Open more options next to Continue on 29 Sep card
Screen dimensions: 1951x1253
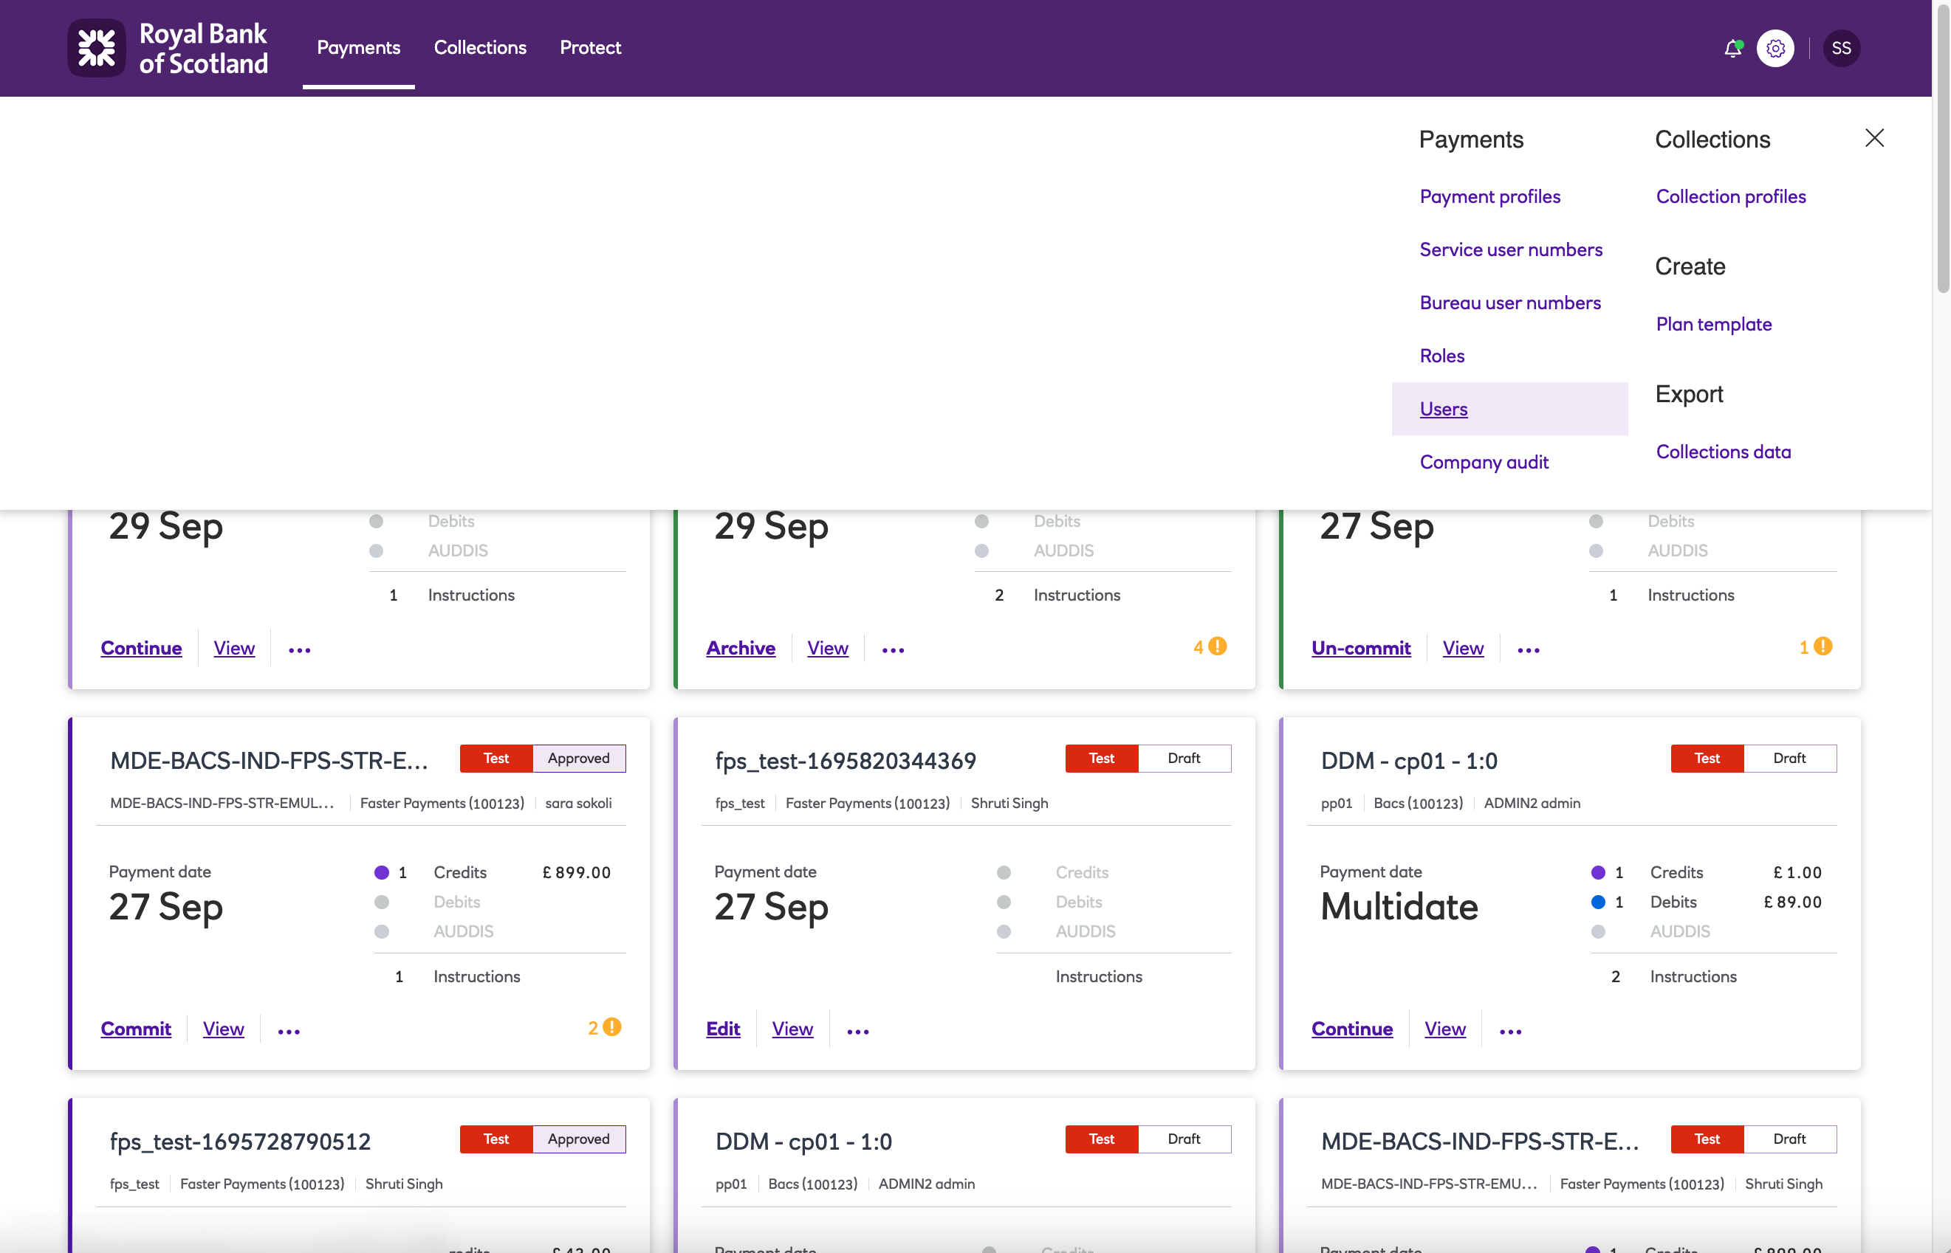click(299, 649)
